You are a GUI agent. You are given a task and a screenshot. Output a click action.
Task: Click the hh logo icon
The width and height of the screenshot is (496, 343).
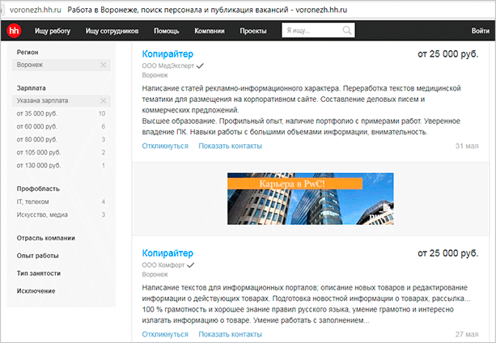pyautogui.click(x=14, y=32)
